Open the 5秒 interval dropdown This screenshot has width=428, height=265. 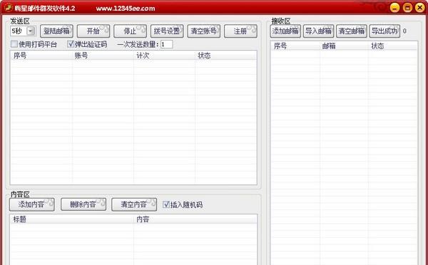(31, 31)
